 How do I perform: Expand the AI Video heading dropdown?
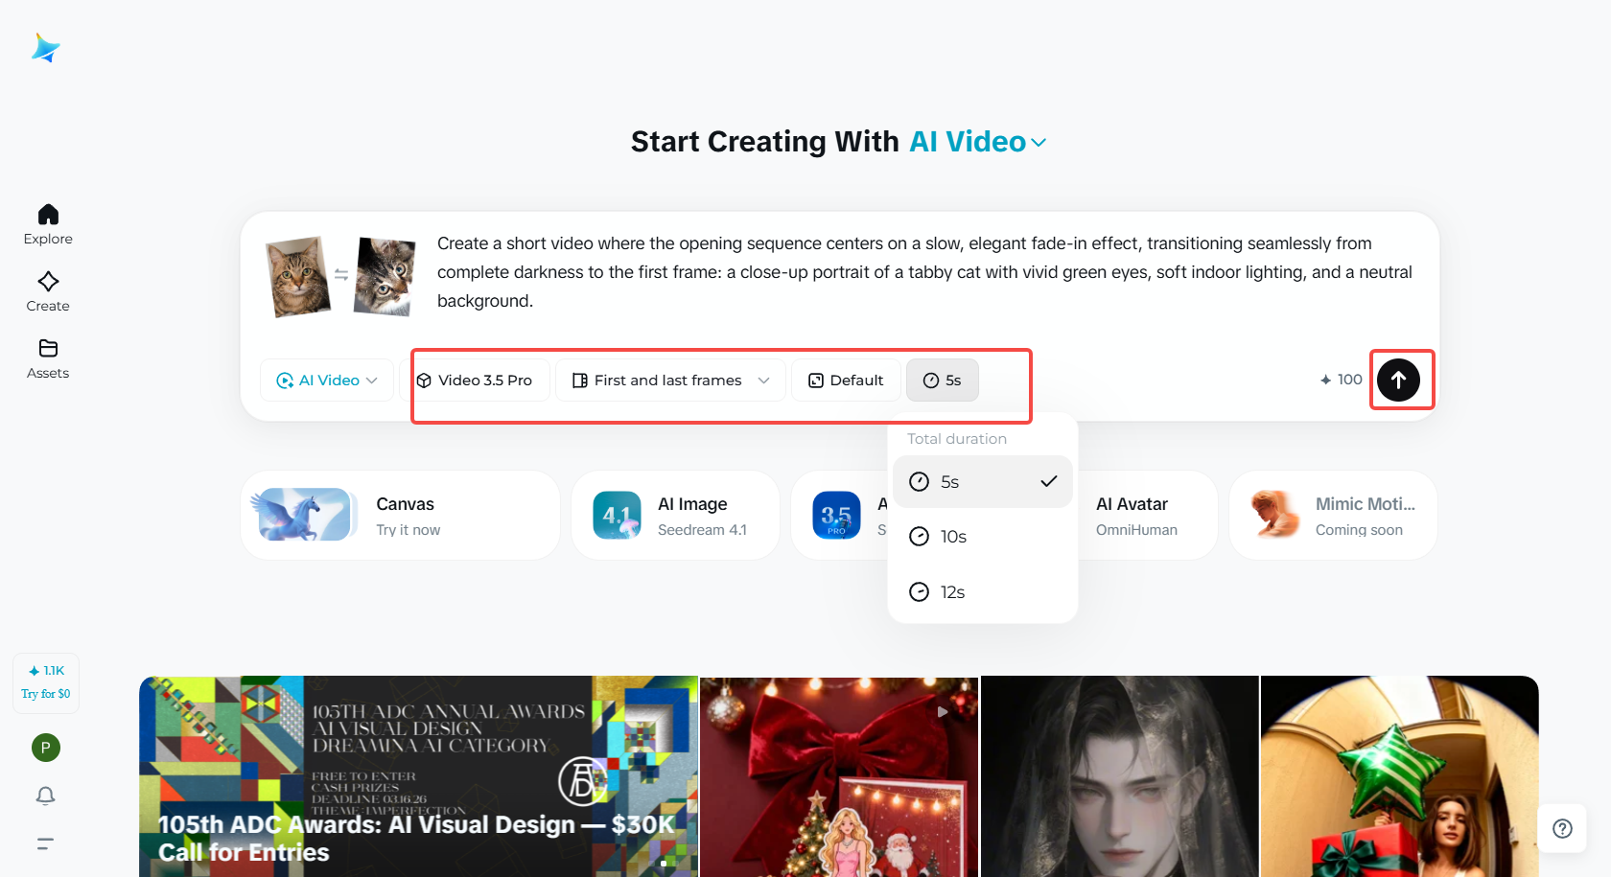(978, 142)
